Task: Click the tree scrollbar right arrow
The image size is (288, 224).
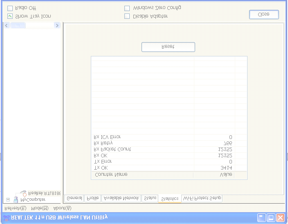Action: pos(57,25)
